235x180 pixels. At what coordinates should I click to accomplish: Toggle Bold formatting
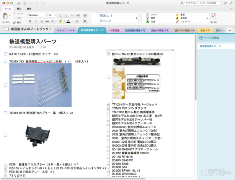30,21
